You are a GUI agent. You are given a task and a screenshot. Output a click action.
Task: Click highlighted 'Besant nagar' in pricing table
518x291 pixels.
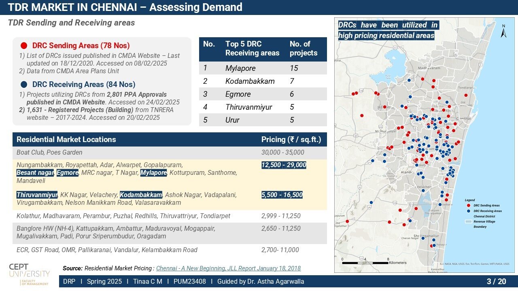click(x=35, y=173)
